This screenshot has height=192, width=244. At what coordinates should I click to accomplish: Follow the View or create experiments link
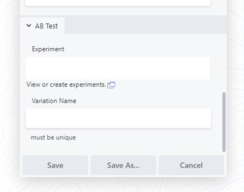pos(66,85)
